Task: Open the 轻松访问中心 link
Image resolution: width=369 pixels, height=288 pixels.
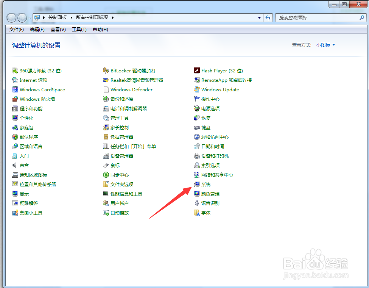Action: coord(215,137)
